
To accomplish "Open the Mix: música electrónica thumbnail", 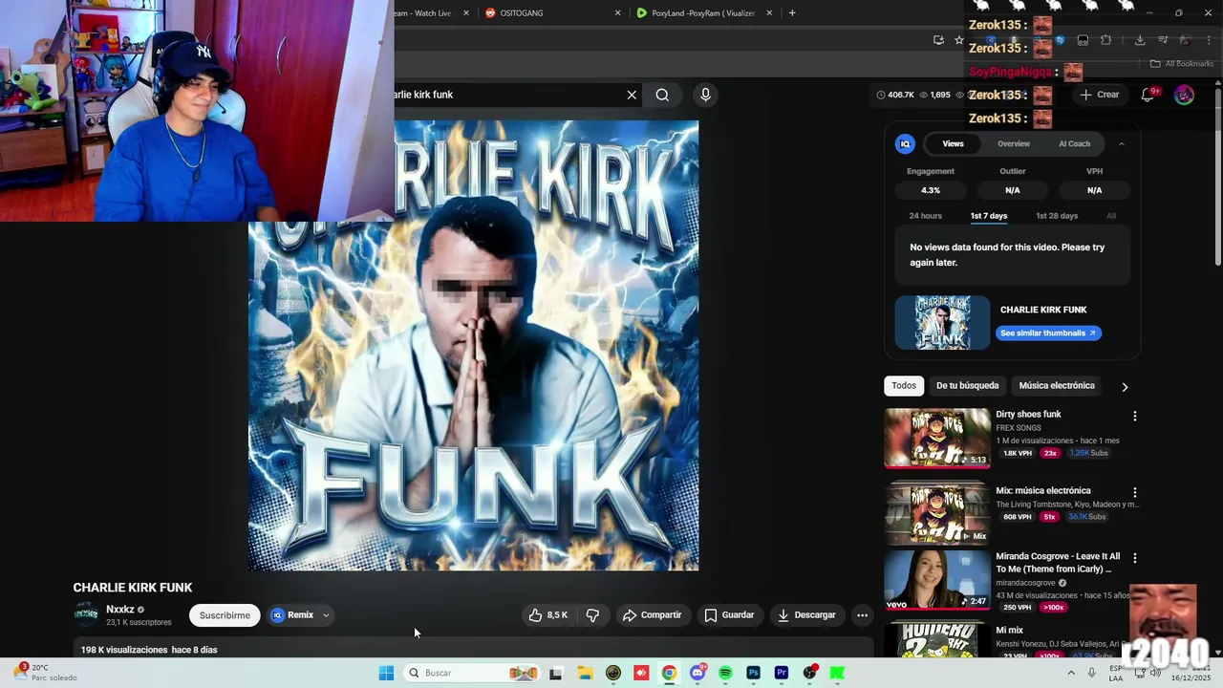I will click(937, 513).
